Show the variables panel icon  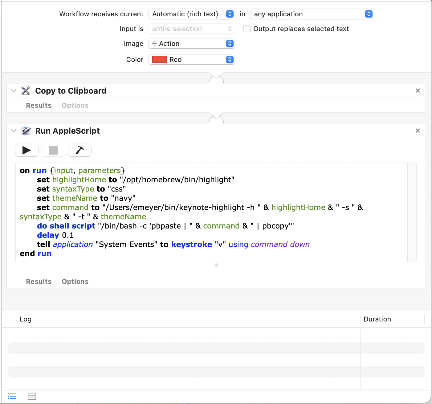[x=32, y=396]
